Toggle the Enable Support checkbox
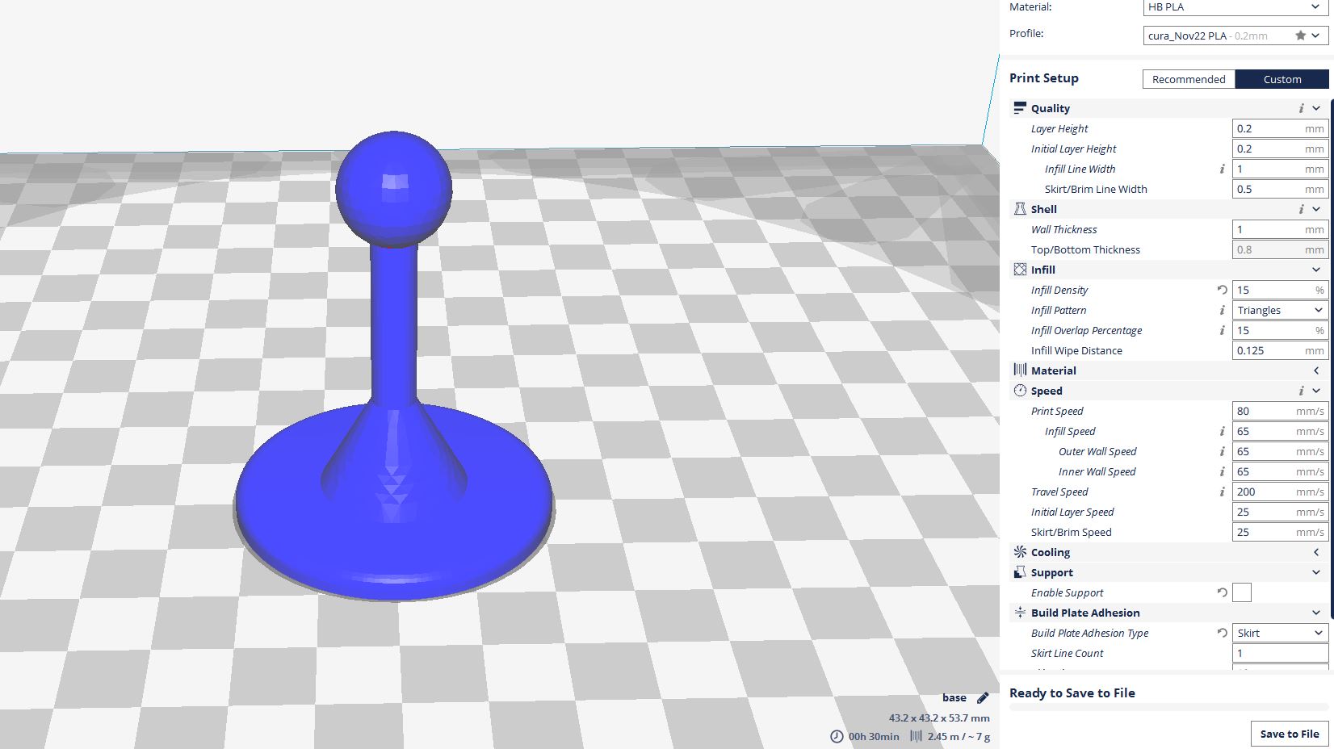The image size is (1334, 749). (1242, 592)
